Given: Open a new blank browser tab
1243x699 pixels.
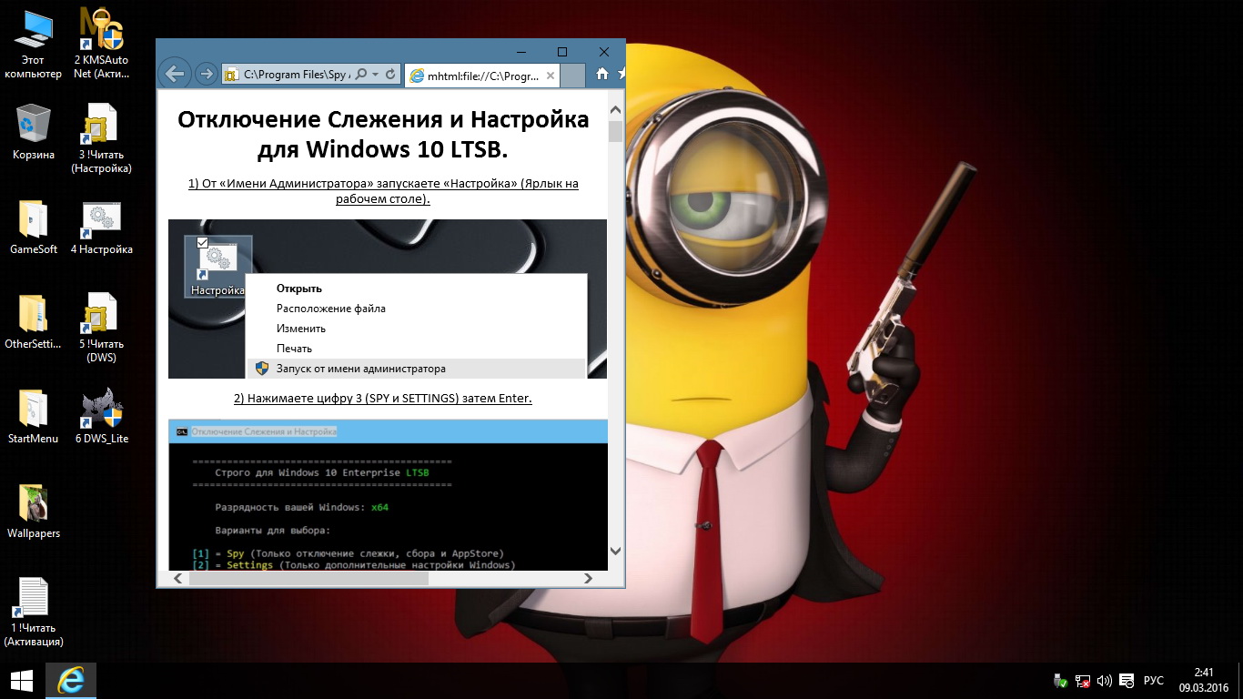Looking at the screenshot, I should pos(572,76).
